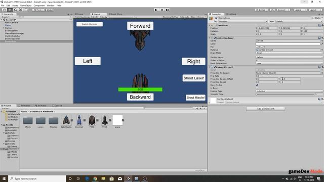Open the Layer dropdown in the Inspector
This screenshot has width=324, height=182.
tap(299, 21)
